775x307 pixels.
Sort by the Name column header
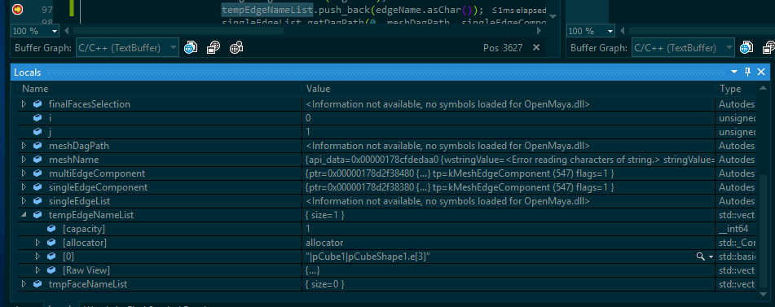pos(161,89)
